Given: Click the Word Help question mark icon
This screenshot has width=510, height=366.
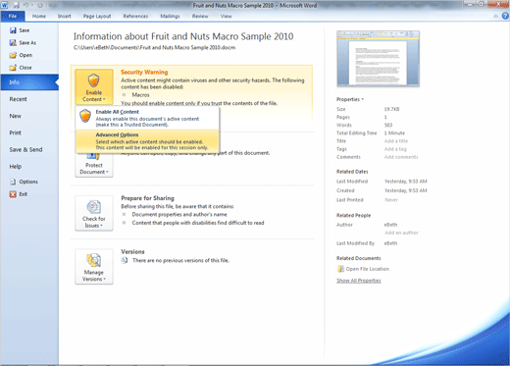Looking at the screenshot, I should coord(505,16).
